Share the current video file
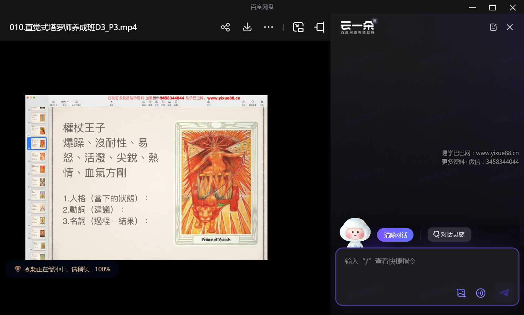Viewport: 524px width, 315px height. click(x=225, y=27)
